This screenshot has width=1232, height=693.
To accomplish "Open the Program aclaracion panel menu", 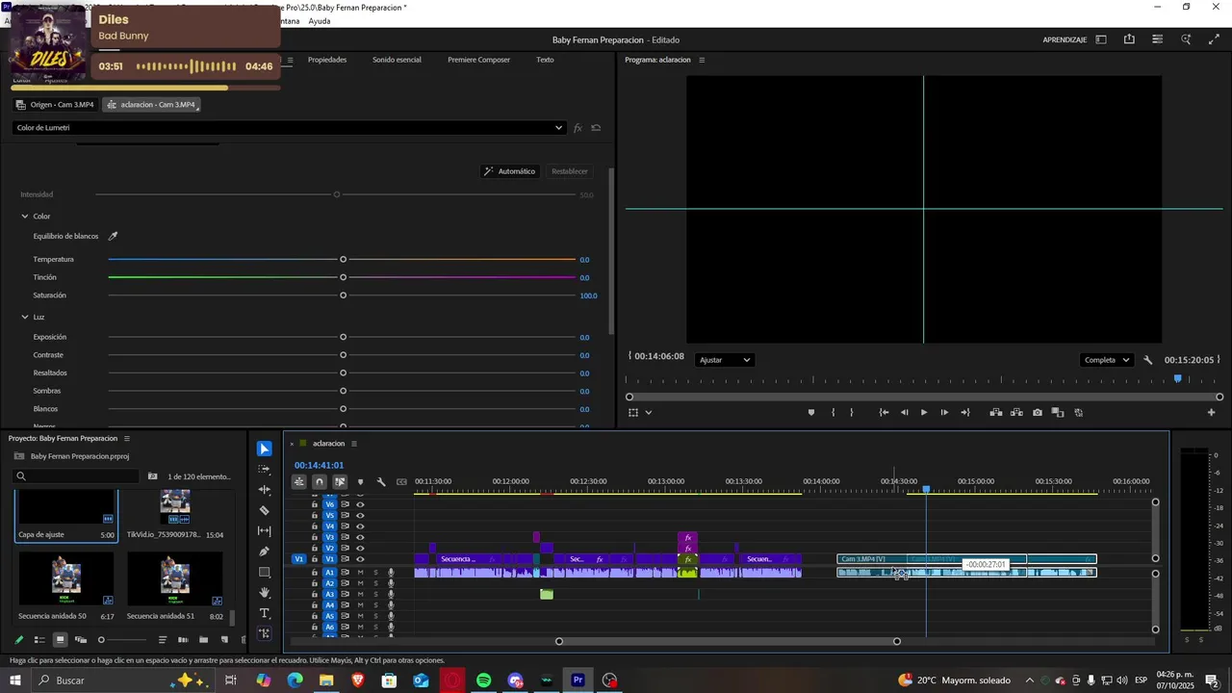I will point(702,60).
